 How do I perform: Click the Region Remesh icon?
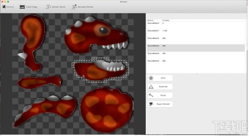pos(151,104)
